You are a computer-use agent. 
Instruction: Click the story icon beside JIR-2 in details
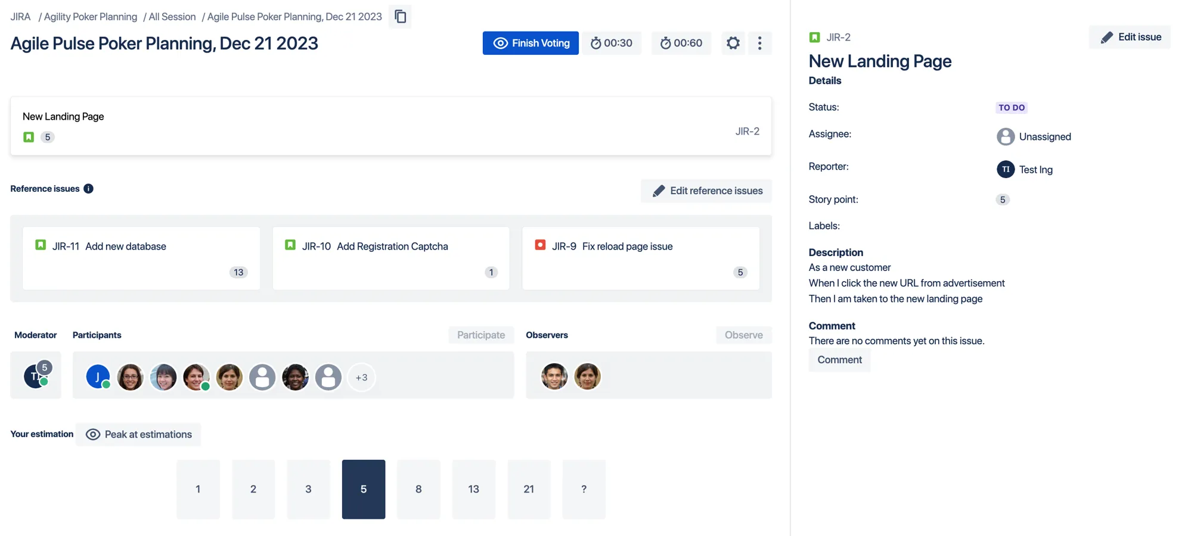point(814,37)
